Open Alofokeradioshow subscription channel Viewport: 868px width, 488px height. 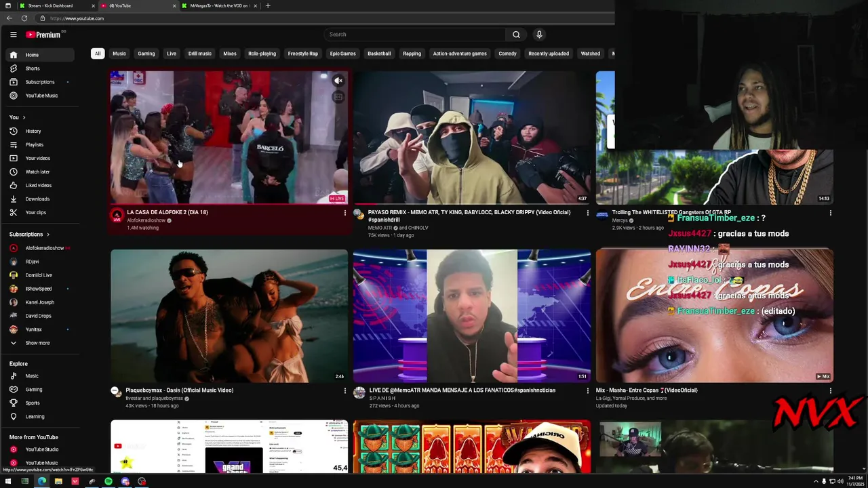40,248
